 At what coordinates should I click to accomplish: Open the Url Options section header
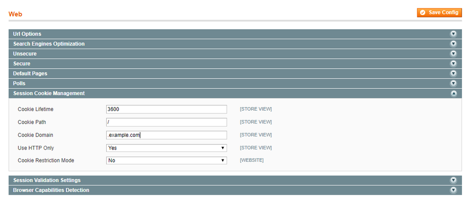(x=27, y=34)
